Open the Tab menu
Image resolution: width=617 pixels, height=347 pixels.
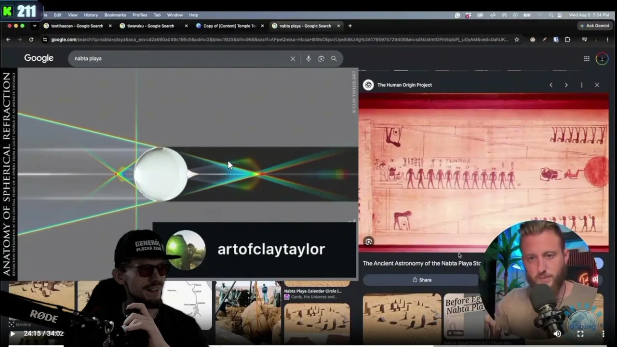tap(157, 15)
